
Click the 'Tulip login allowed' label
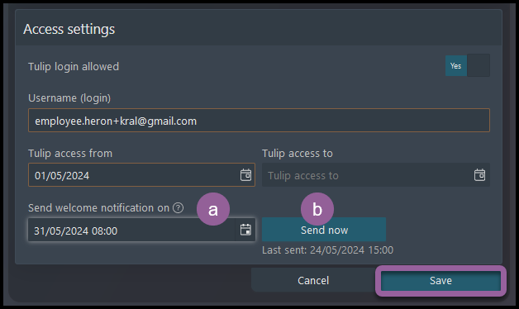pos(74,66)
